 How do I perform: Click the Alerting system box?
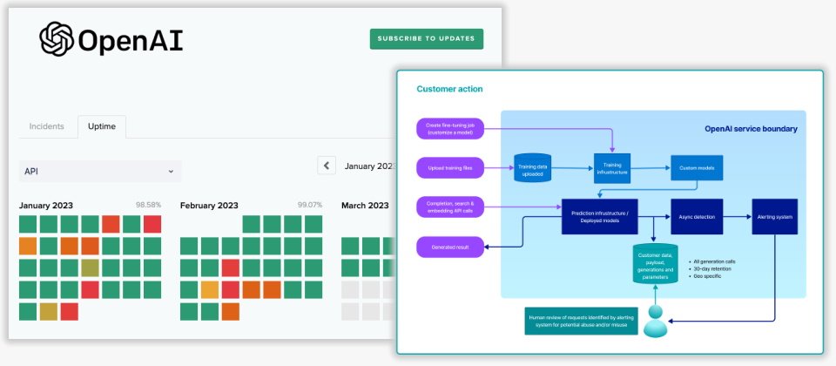click(775, 217)
